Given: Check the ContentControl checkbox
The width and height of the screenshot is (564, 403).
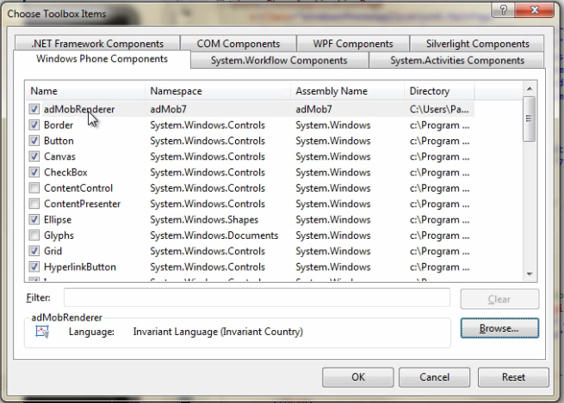Looking at the screenshot, I should 34,188.
